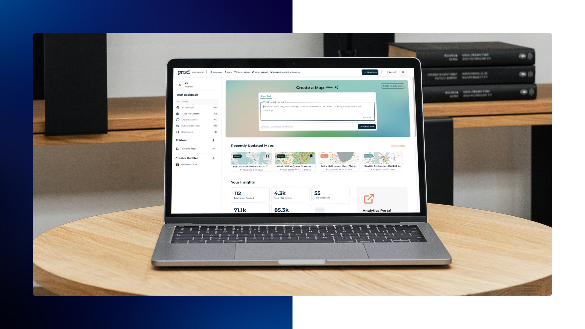This screenshot has width=585, height=329.
Task: Expand Favorite Maps options menu
Action: (x=213, y=149)
